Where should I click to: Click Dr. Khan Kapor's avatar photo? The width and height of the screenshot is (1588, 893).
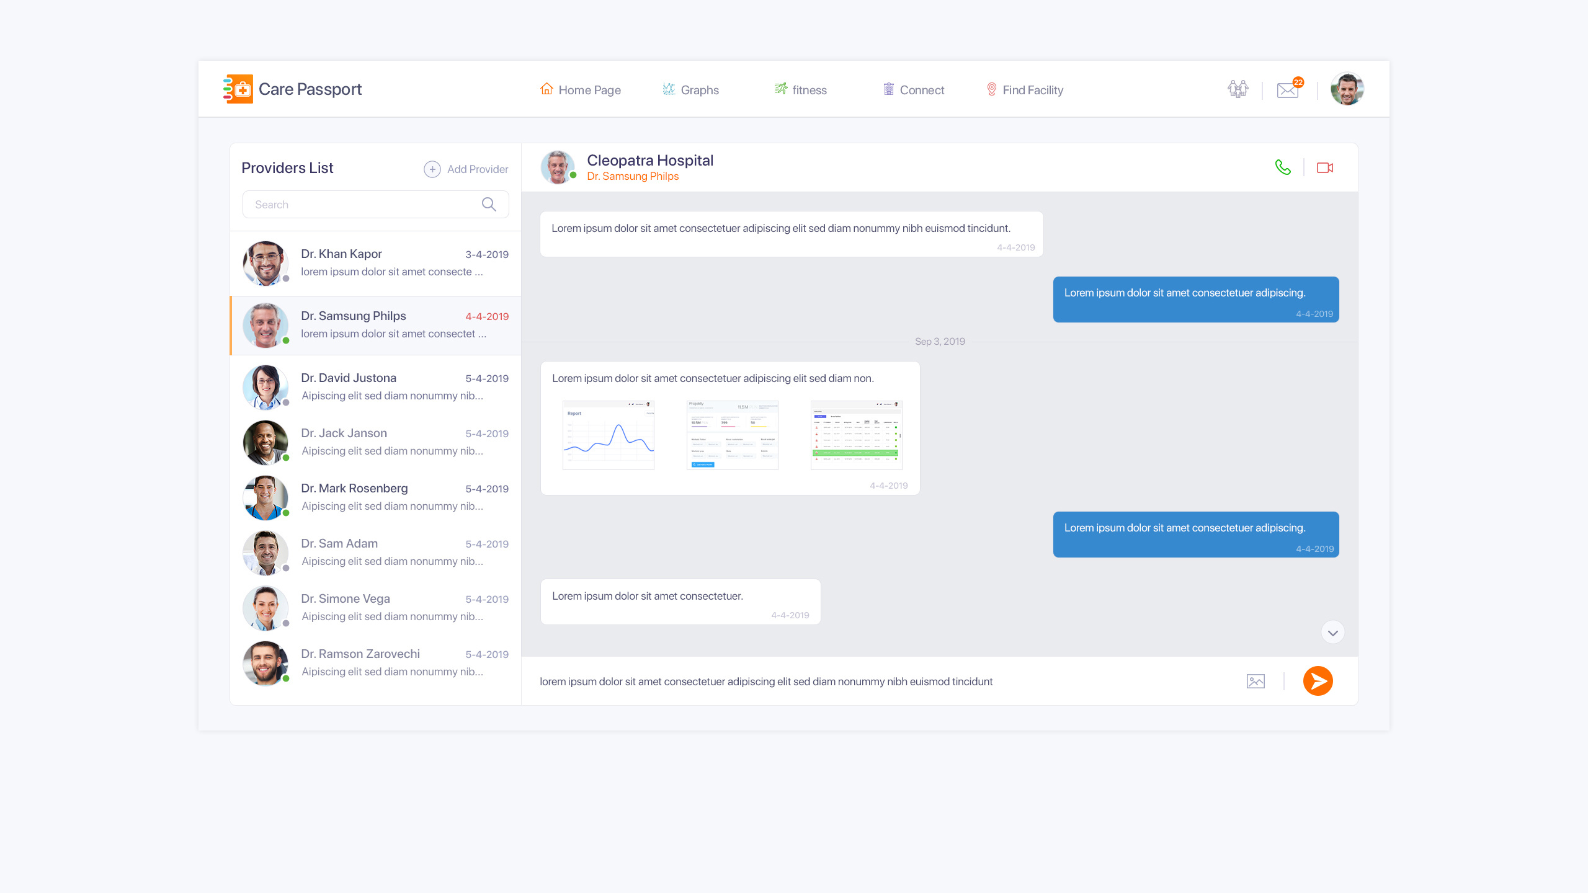pos(265,264)
